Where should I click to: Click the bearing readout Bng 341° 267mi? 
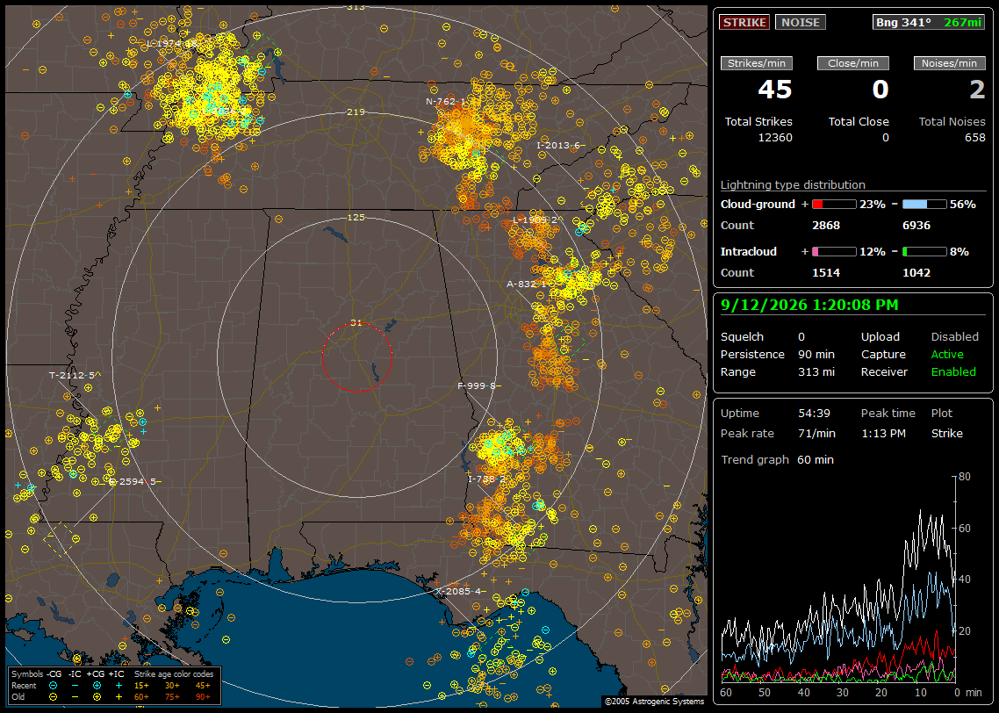click(x=928, y=22)
